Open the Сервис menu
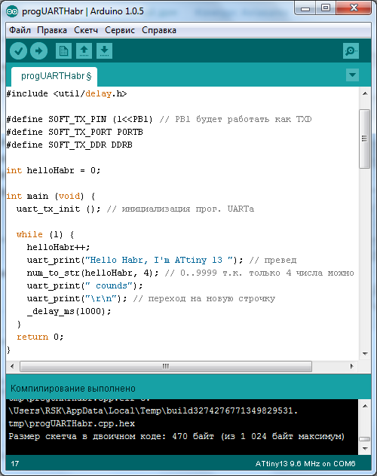 click(x=120, y=30)
